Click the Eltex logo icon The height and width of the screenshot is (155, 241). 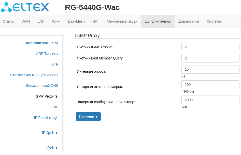(6, 7)
